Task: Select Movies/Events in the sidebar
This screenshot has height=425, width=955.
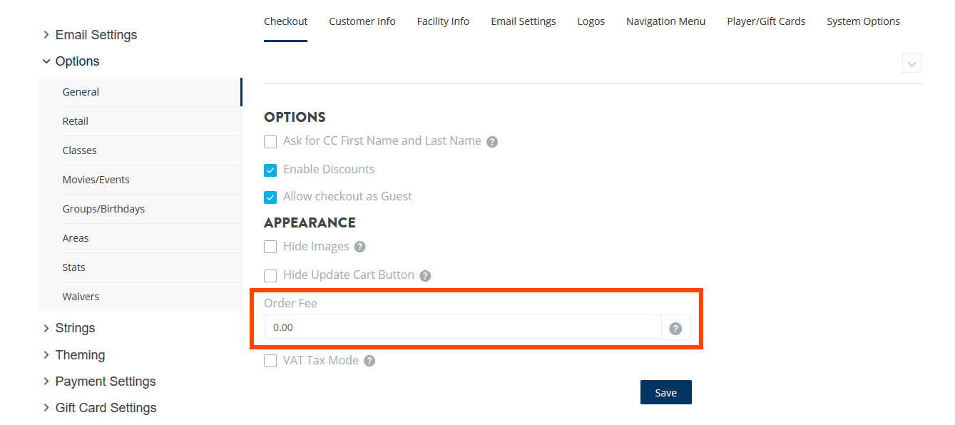Action: (x=96, y=180)
